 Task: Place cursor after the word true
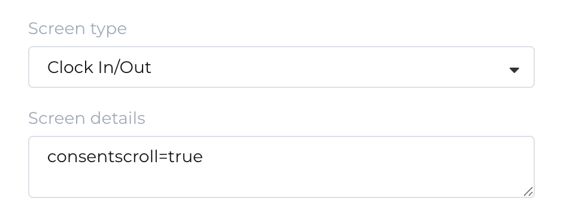click(x=203, y=157)
